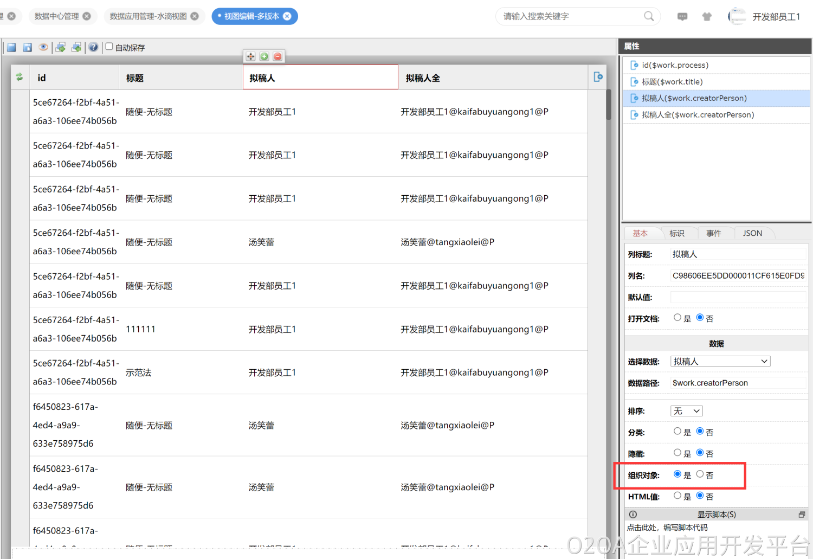Close the 数据中心管理 tab
Image resolution: width=813 pixels, height=559 pixels.
click(x=87, y=16)
